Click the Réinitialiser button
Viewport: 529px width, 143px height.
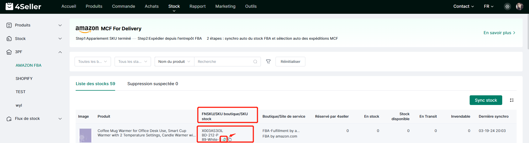pos(290,62)
